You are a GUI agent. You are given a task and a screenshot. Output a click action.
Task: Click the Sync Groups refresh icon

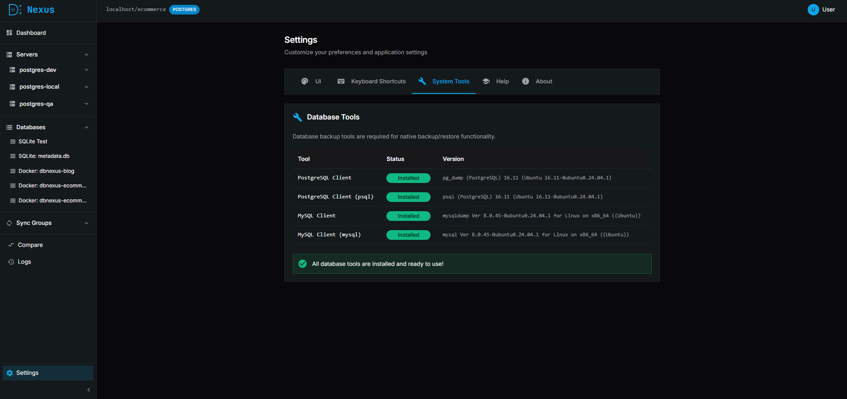[9, 223]
